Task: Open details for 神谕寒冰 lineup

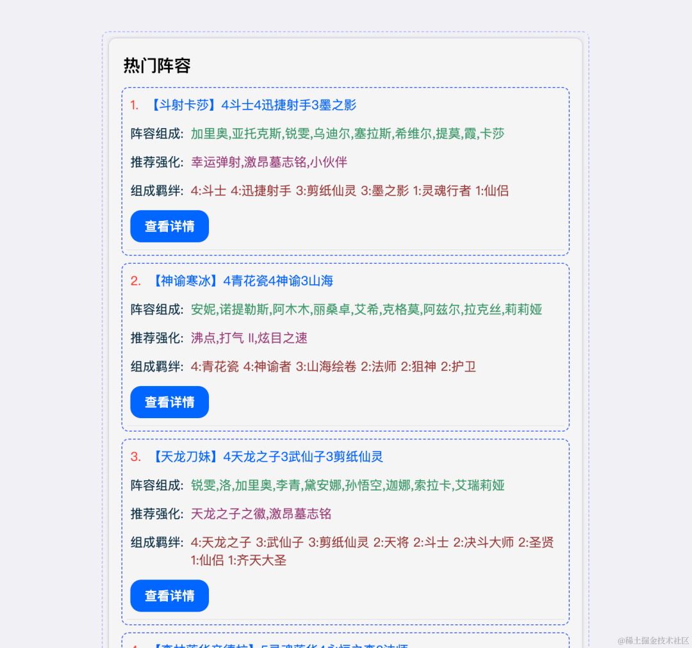Action: [169, 402]
